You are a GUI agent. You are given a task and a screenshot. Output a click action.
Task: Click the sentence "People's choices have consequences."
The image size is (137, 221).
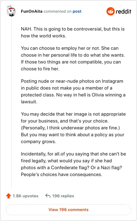[x=62, y=174]
